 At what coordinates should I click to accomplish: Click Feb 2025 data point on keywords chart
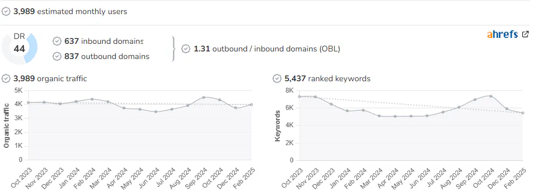click(x=523, y=113)
